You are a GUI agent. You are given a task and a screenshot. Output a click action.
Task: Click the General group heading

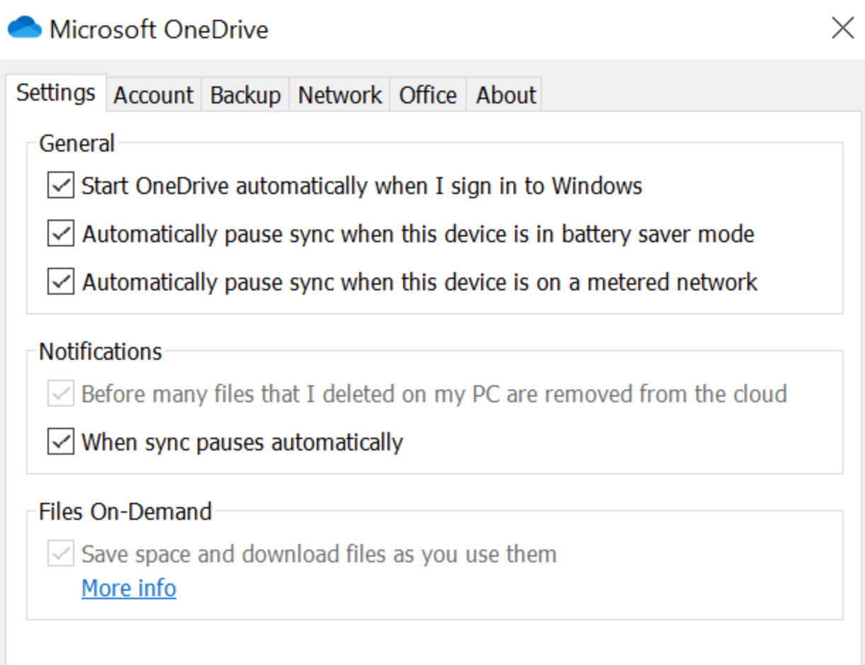(x=77, y=144)
